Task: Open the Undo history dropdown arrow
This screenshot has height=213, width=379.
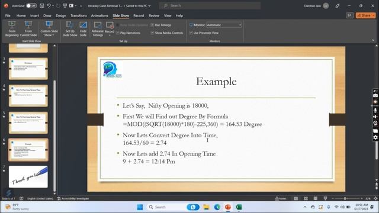Action: pos(53,6)
